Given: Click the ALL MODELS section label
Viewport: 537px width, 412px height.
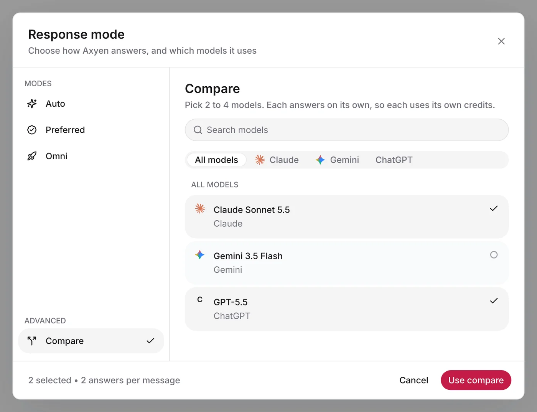Looking at the screenshot, I should coord(215,185).
